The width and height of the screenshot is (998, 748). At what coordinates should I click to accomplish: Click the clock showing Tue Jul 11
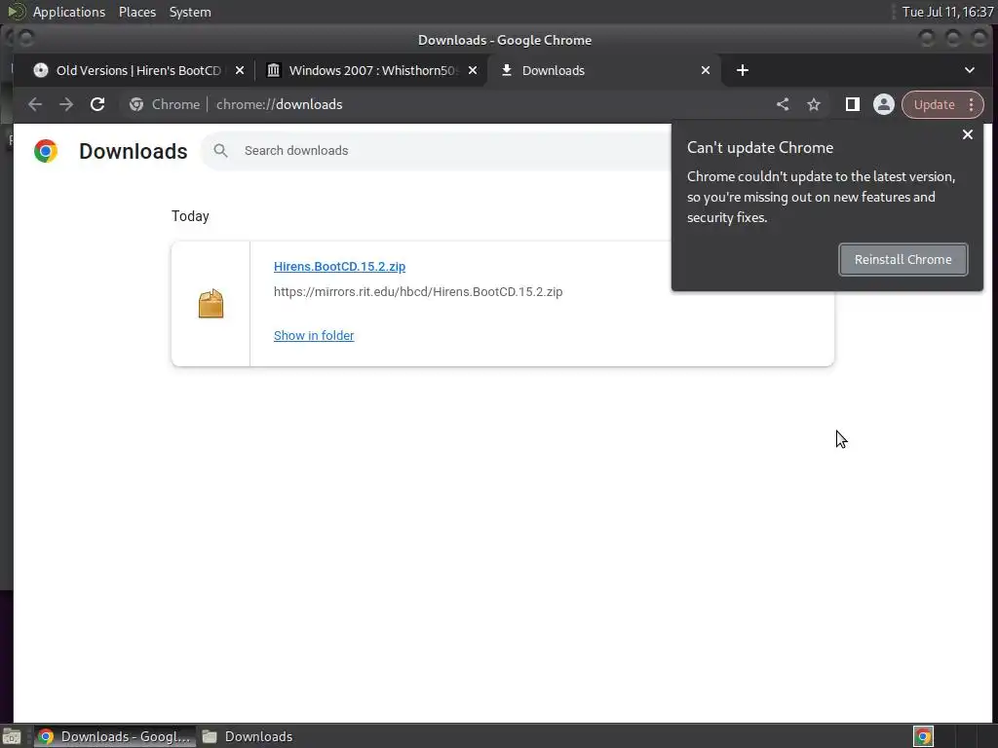pyautogui.click(x=947, y=12)
